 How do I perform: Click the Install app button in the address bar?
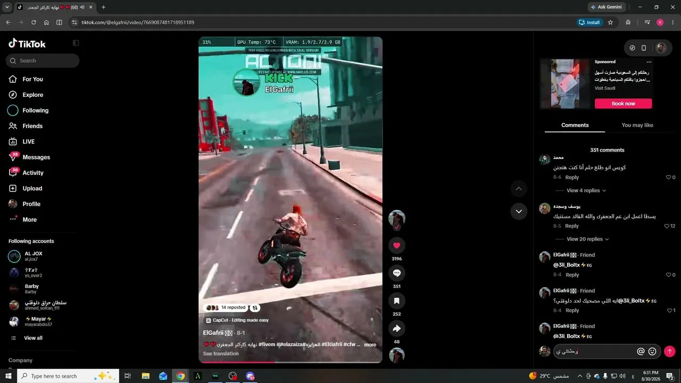coord(589,22)
